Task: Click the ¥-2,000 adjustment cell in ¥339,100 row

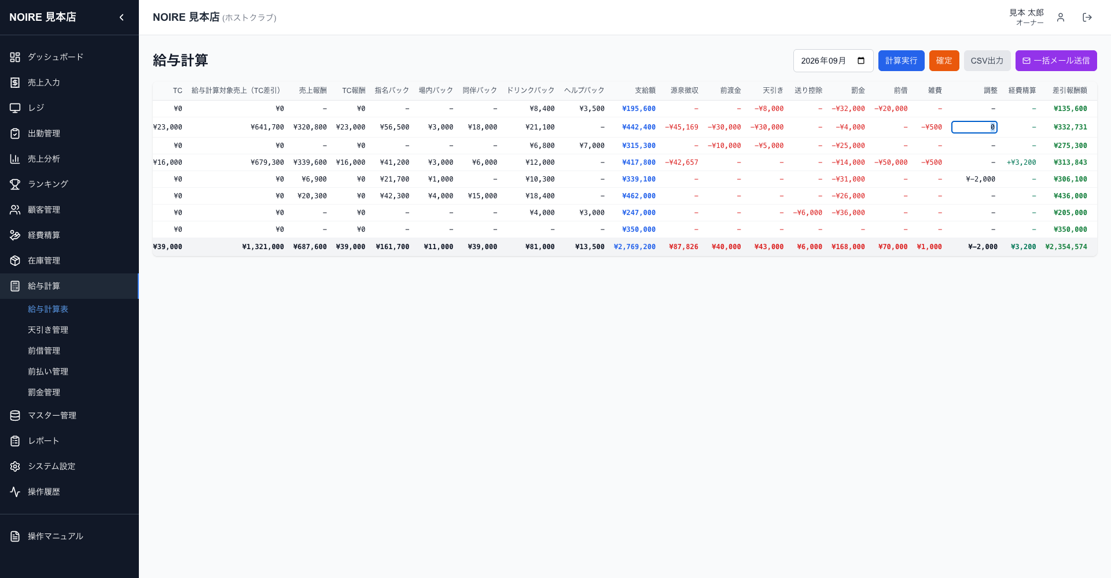Action: (980, 179)
